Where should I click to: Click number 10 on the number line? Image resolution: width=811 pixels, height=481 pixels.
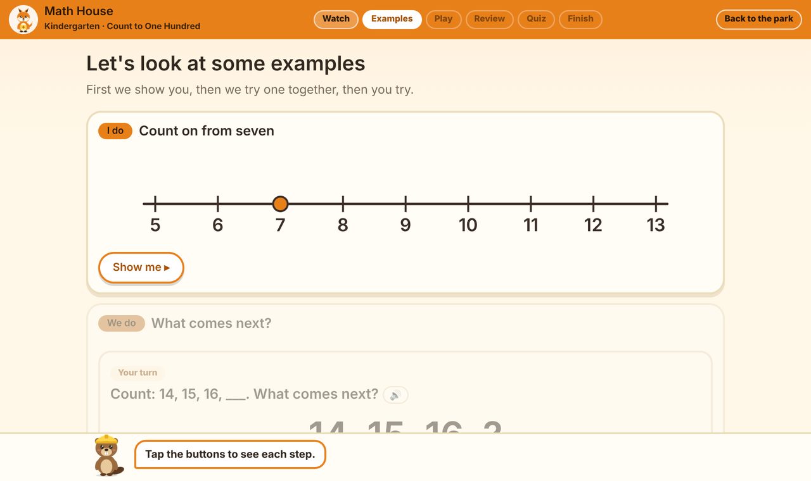click(x=468, y=225)
